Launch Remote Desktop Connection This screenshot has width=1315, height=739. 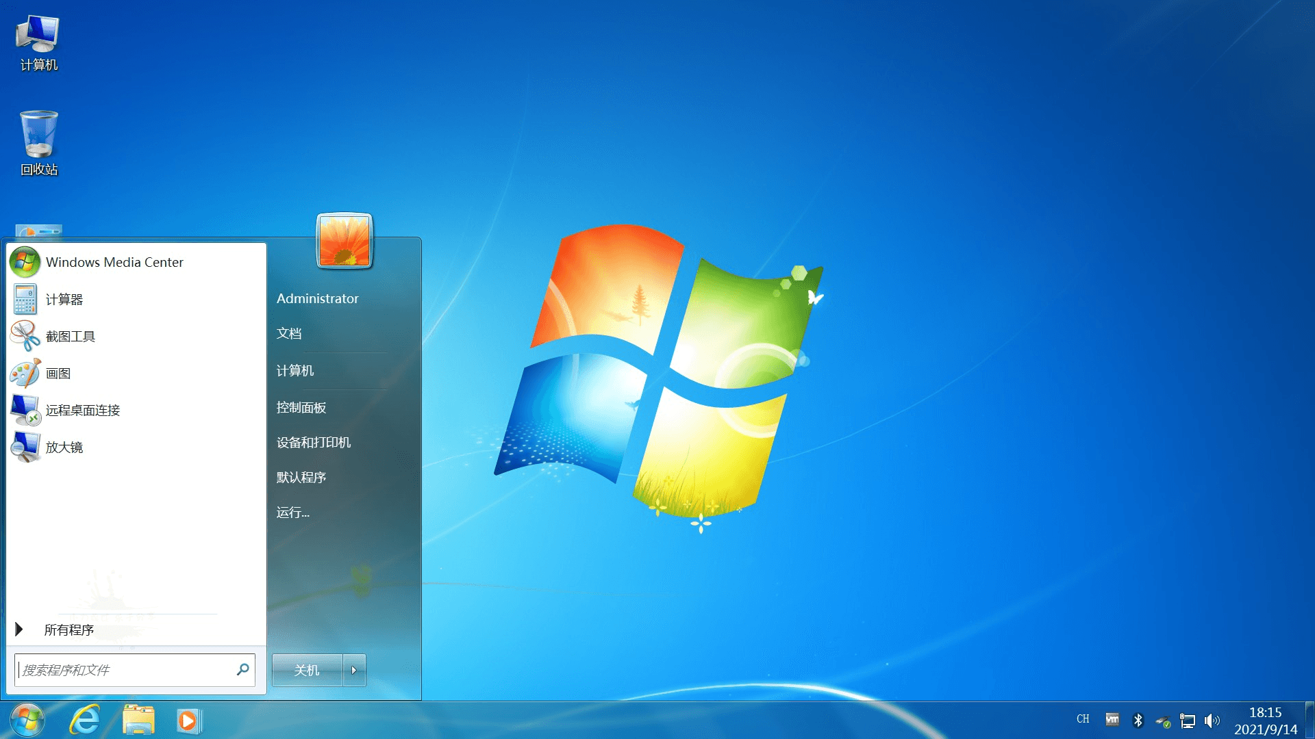tap(83, 411)
